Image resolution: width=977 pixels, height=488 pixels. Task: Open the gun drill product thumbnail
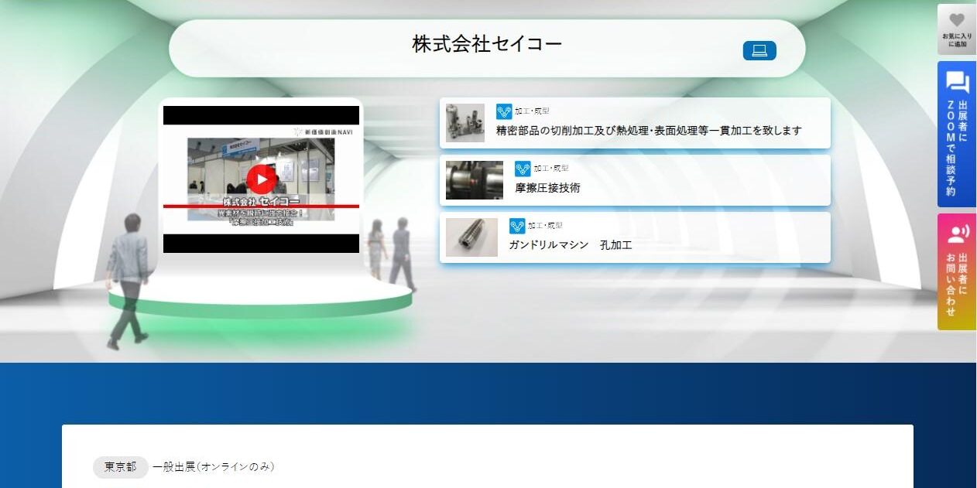tap(471, 237)
